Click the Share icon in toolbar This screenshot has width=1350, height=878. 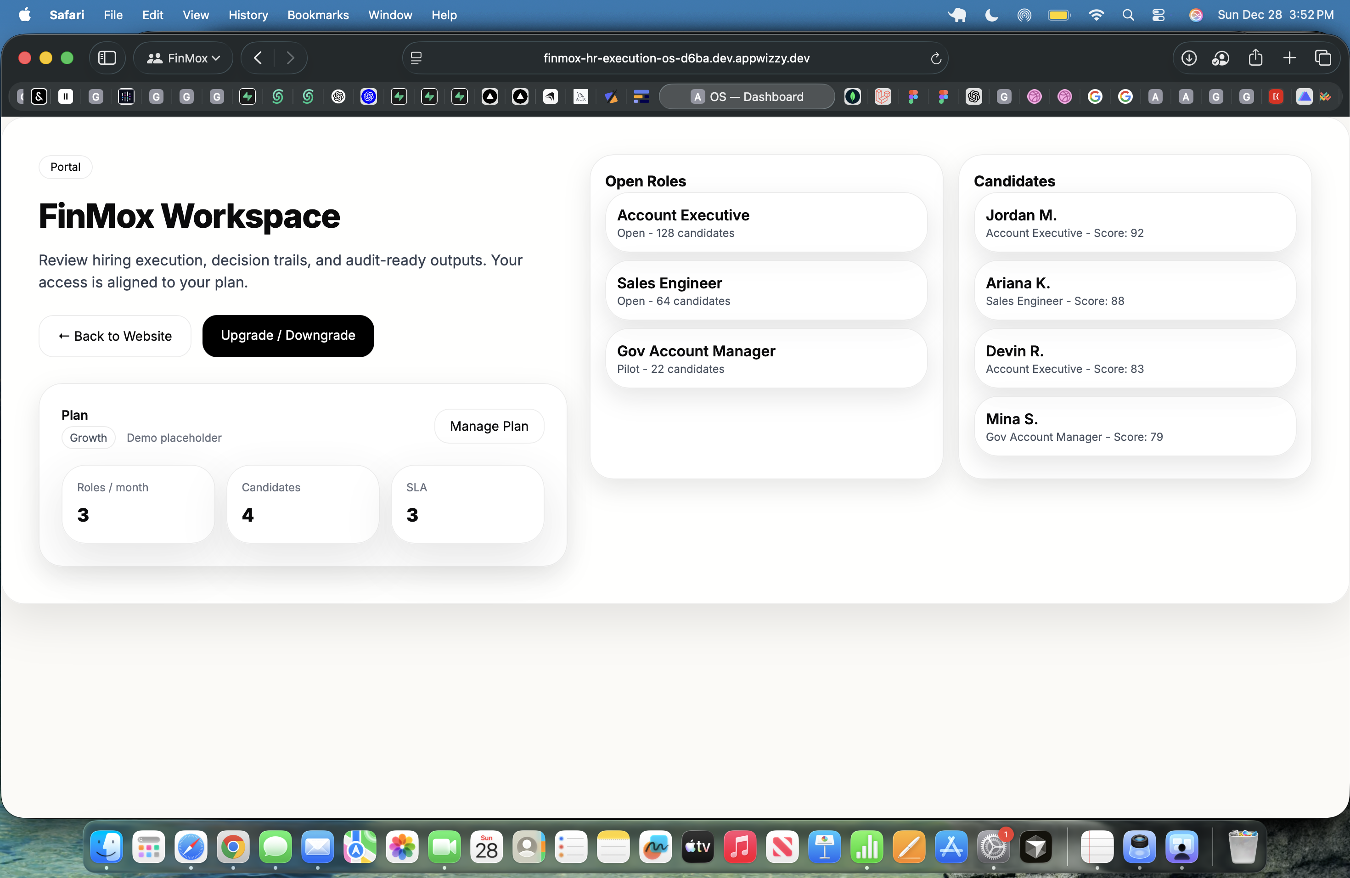[x=1255, y=58]
